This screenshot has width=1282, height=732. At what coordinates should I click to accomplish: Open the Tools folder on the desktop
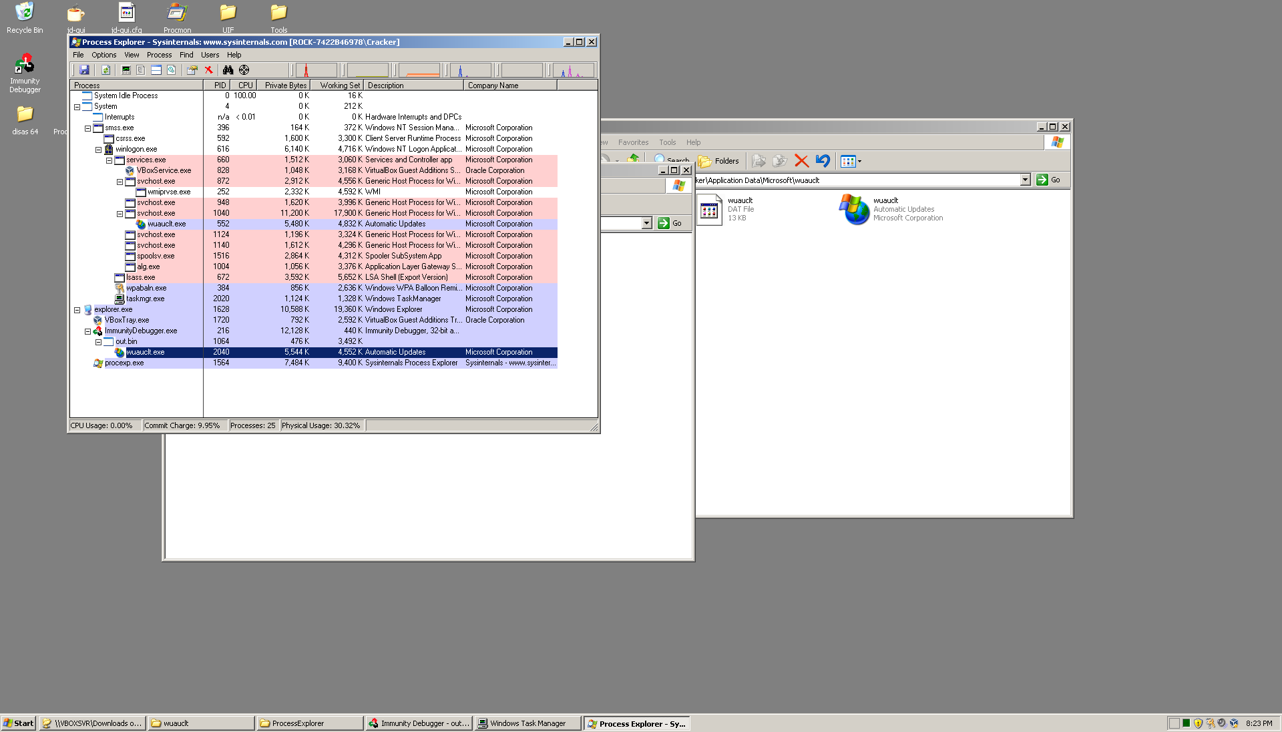click(x=278, y=18)
